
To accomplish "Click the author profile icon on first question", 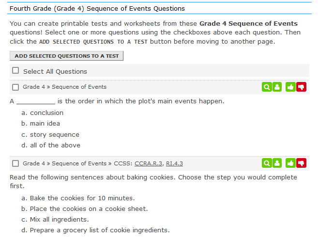I will point(277,87).
